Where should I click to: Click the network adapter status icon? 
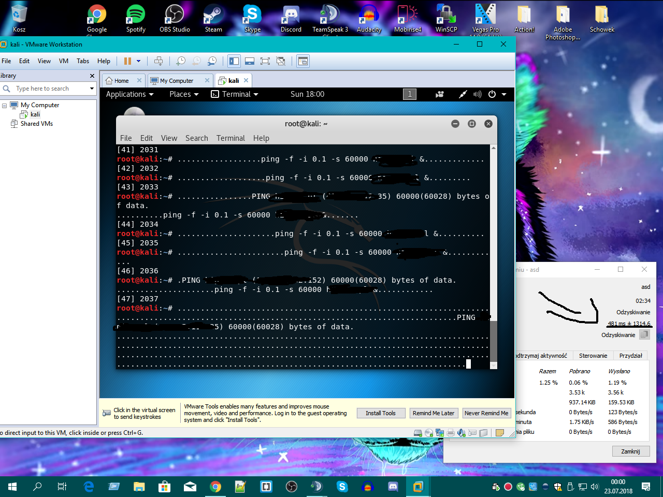coord(440,433)
